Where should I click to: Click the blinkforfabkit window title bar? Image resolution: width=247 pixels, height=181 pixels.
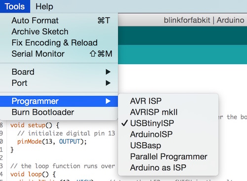coord(182,20)
